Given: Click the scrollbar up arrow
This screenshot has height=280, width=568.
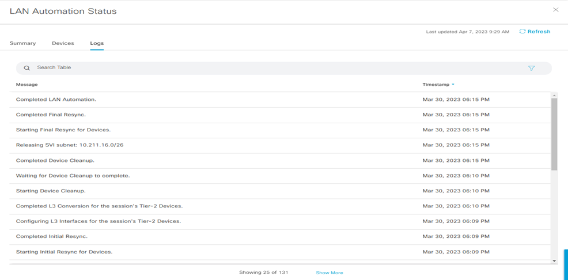Looking at the screenshot, I should [x=554, y=96].
